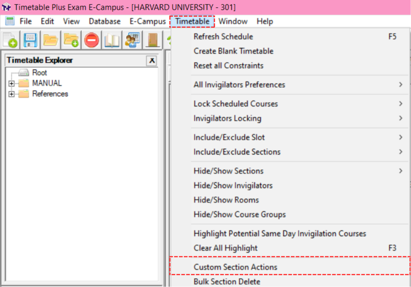
Task: Open the Window menu
Action: pyautogui.click(x=233, y=21)
